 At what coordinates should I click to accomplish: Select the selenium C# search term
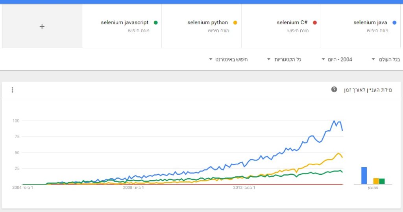click(292, 22)
